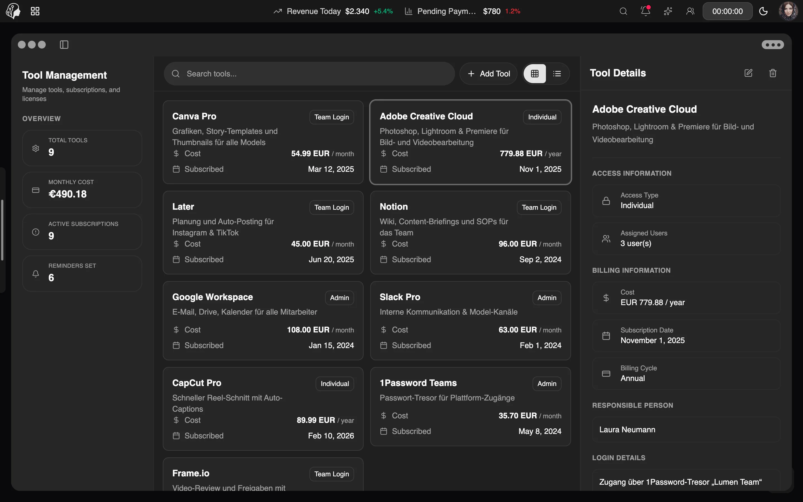Open the three-dot more options menu
The image size is (803, 502).
[773, 45]
